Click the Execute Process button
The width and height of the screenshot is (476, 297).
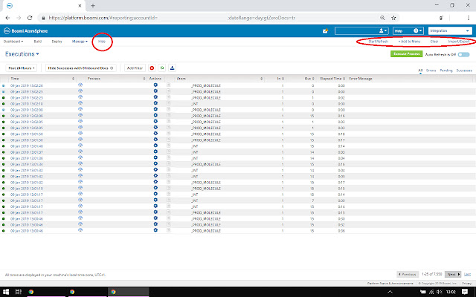[405, 55]
